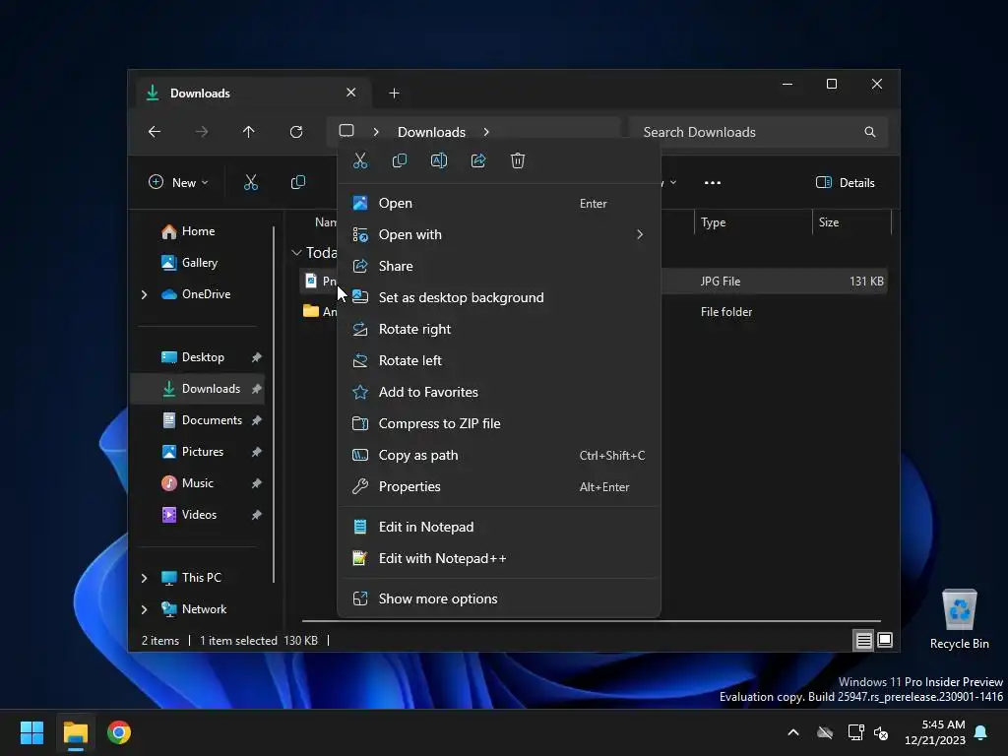Click the Back navigation arrow
The image size is (1008, 756).
[x=155, y=132]
